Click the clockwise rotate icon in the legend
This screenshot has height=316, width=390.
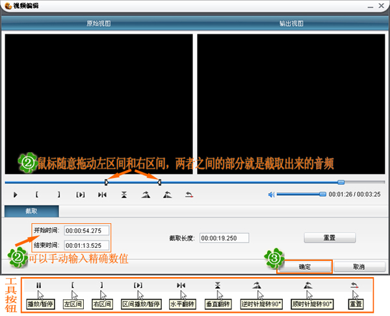tap(308, 286)
